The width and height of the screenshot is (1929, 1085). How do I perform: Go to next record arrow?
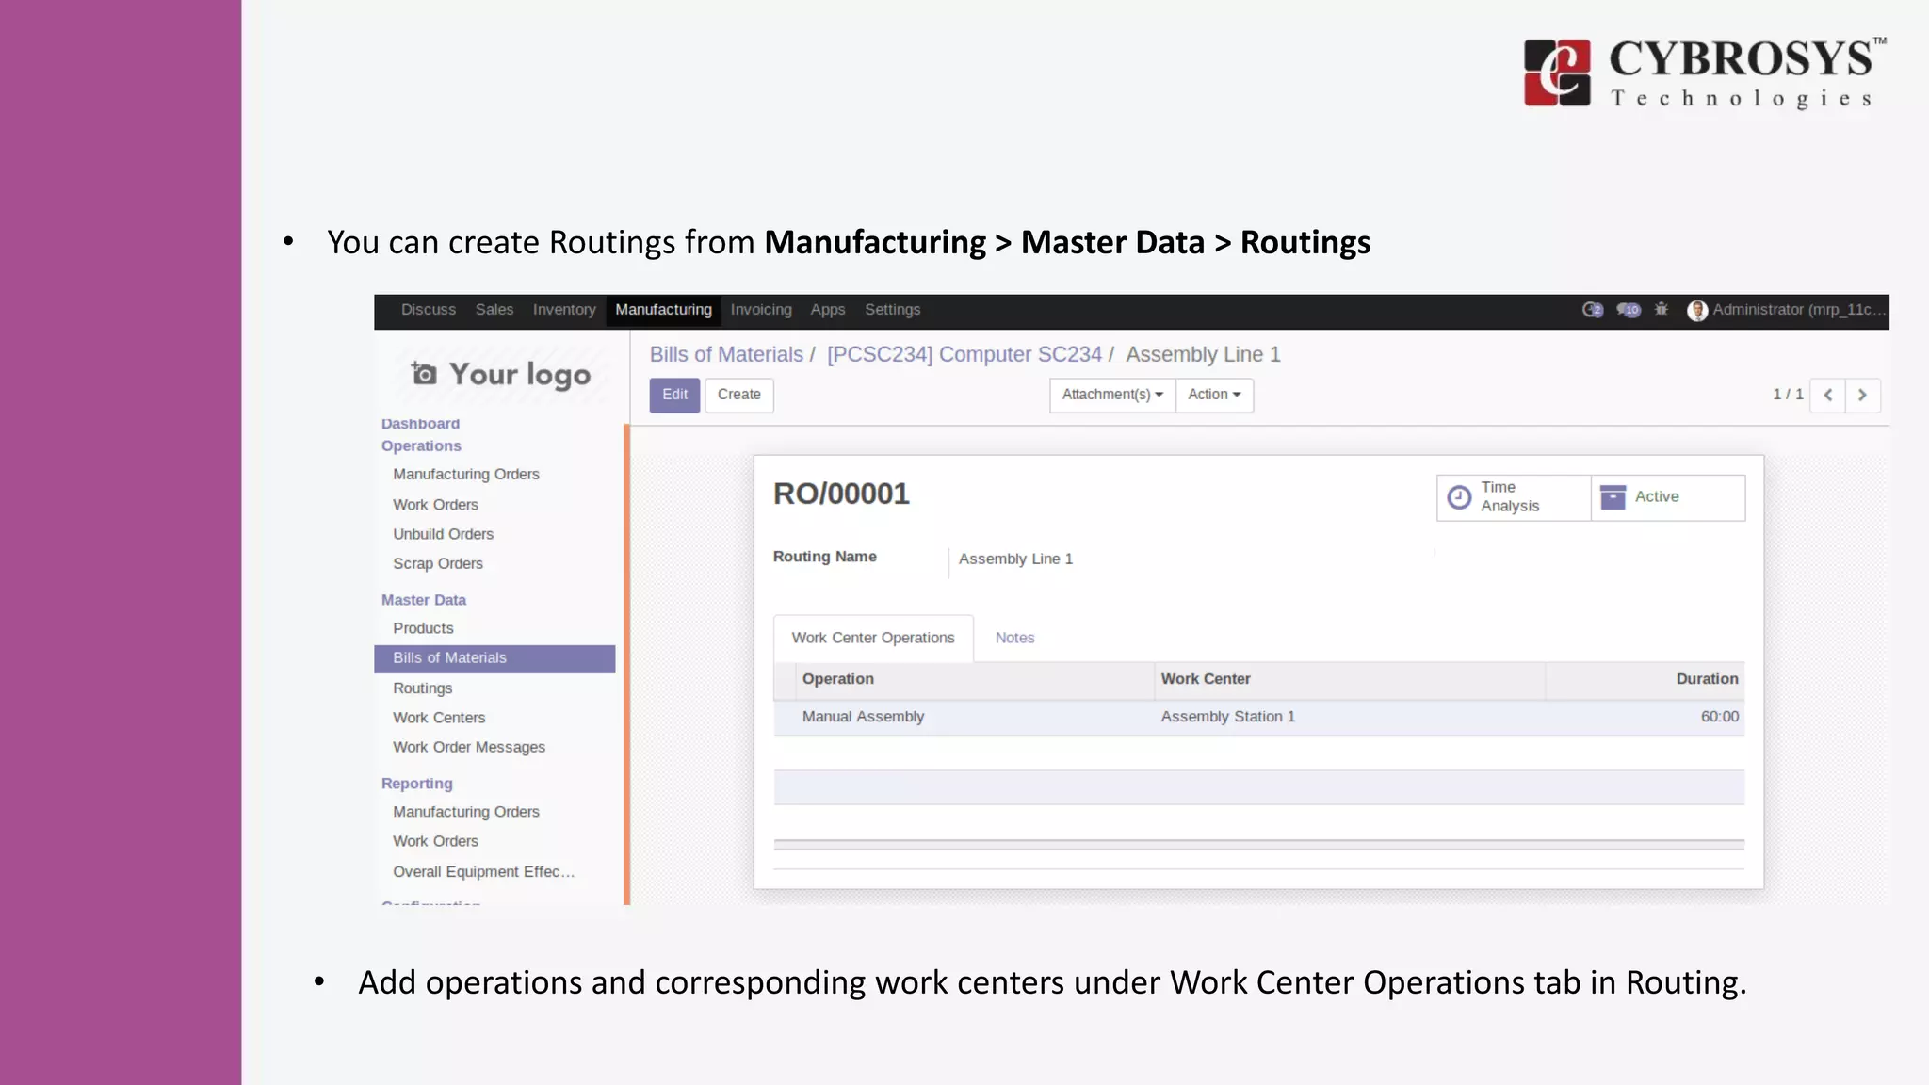click(x=1862, y=396)
